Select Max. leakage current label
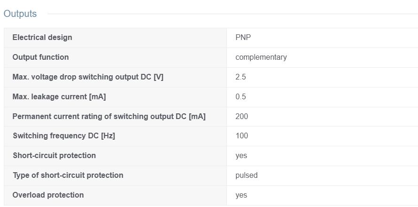Screen dimensions: 418x207 59,97
